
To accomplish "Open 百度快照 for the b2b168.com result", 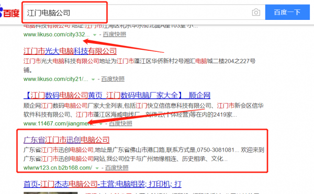I will coord(117,168).
